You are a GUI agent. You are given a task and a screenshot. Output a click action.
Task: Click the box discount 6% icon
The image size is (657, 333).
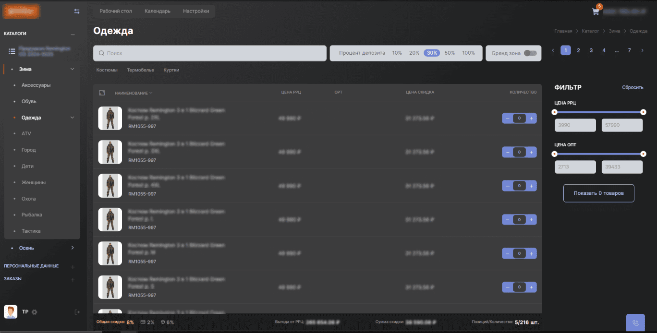click(162, 322)
